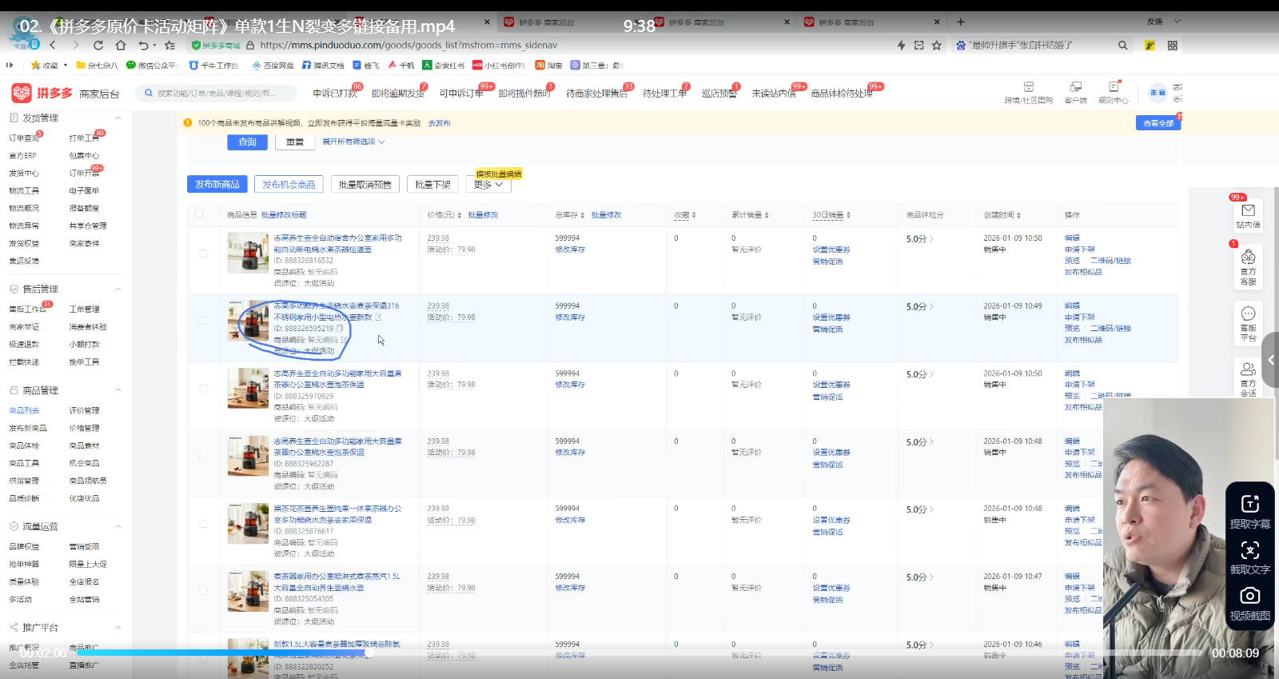Viewport: 1279px width, 679px height.
Task: Expand right side panel arrow tab
Action: (1270, 360)
